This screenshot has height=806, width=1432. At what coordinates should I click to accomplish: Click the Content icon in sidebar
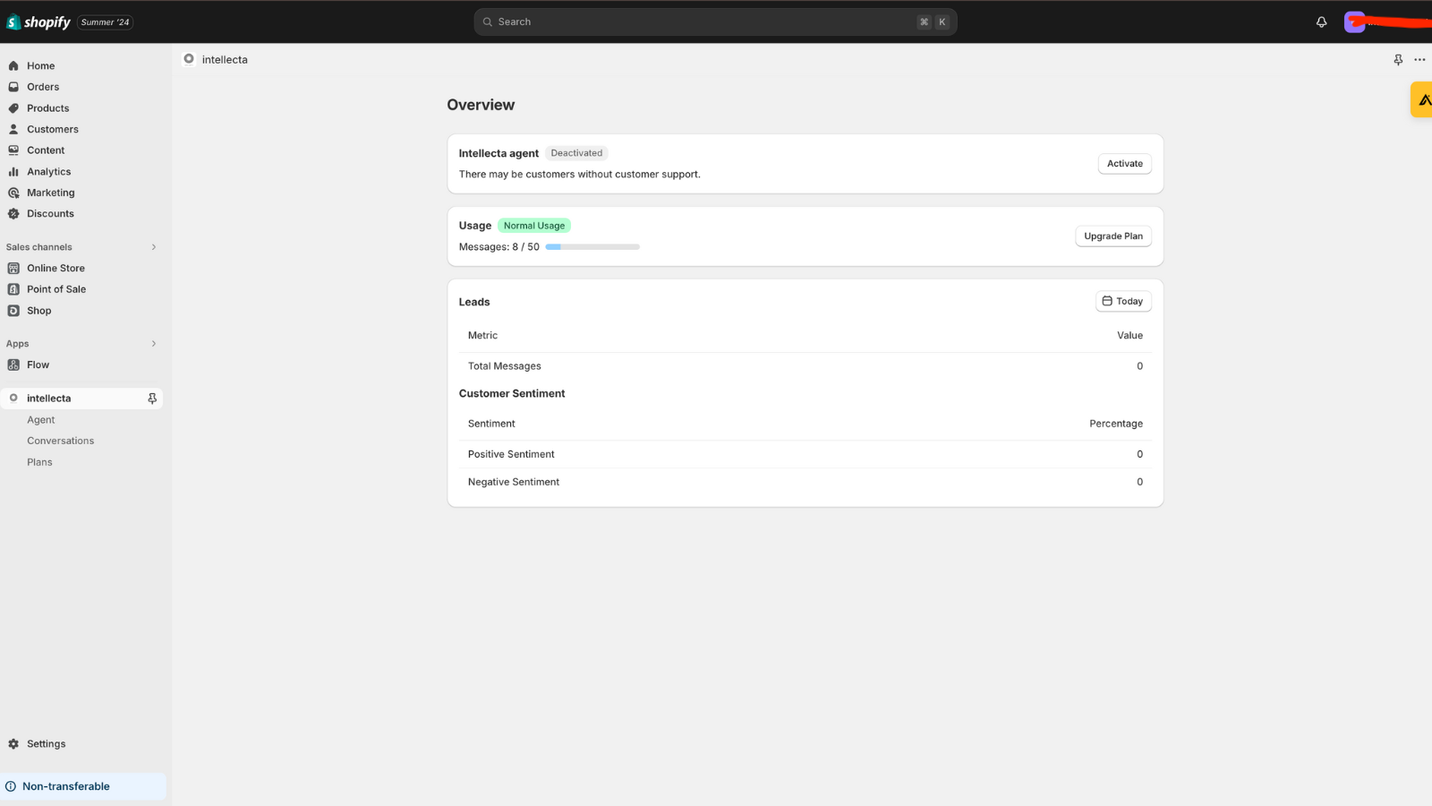point(13,150)
